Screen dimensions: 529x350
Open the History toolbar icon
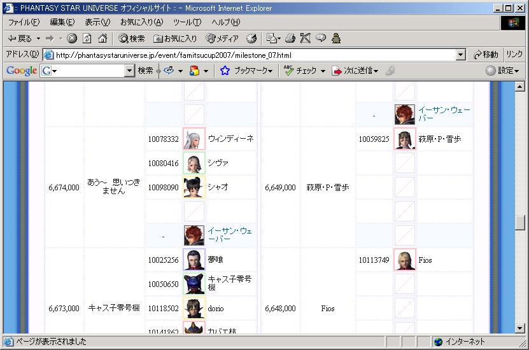(251, 39)
